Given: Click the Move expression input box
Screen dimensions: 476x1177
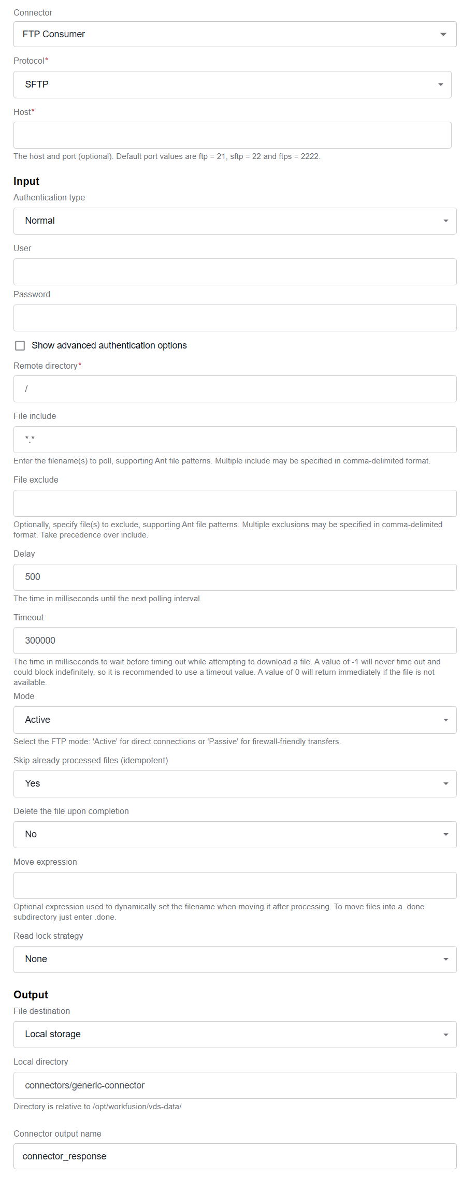Looking at the screenshot, I should tap(235, 885).
